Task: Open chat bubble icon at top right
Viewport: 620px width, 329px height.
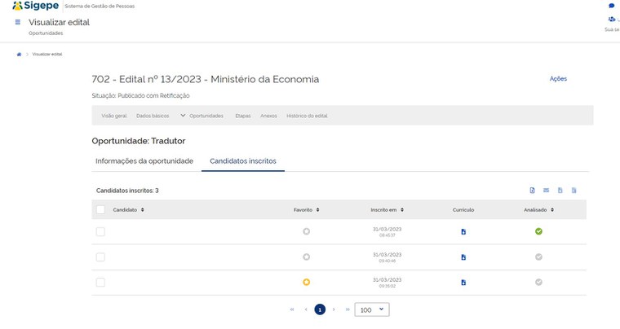Action: (x=611, y=6)
